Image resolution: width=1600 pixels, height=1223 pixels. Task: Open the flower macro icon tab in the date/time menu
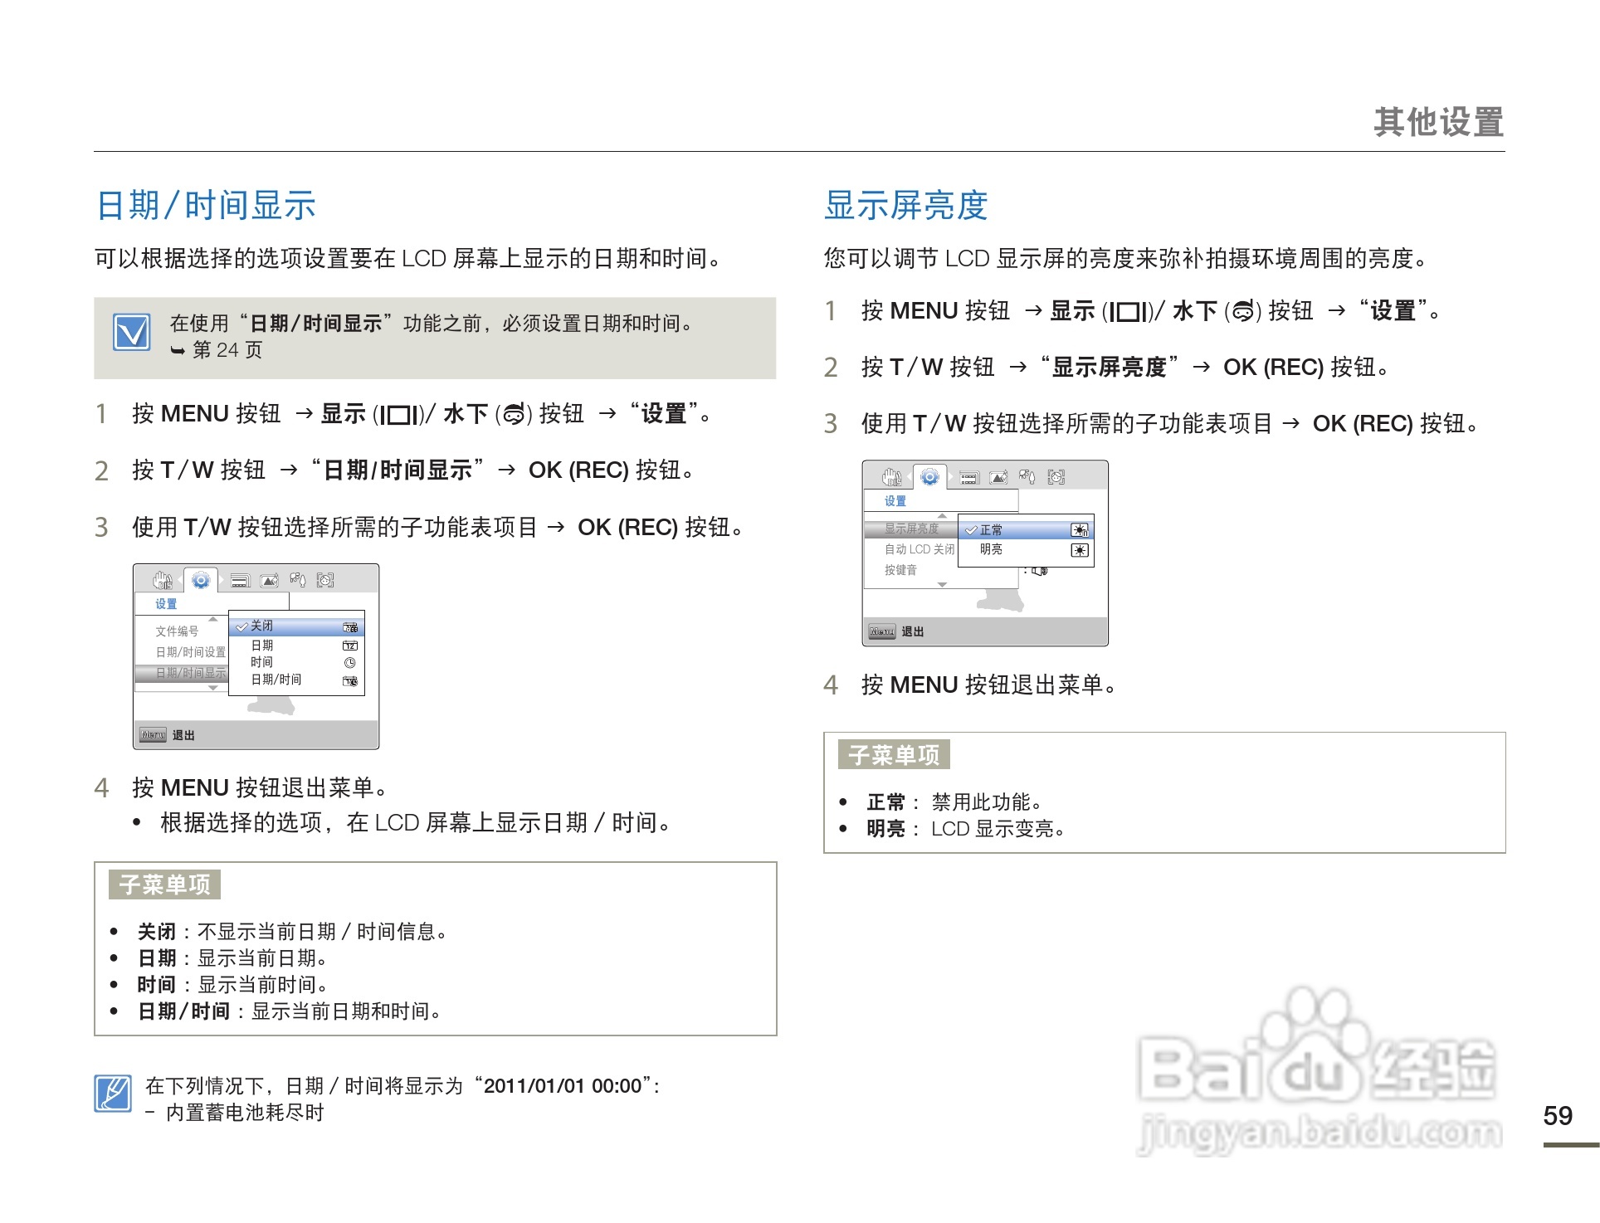(x=297, y=580)
